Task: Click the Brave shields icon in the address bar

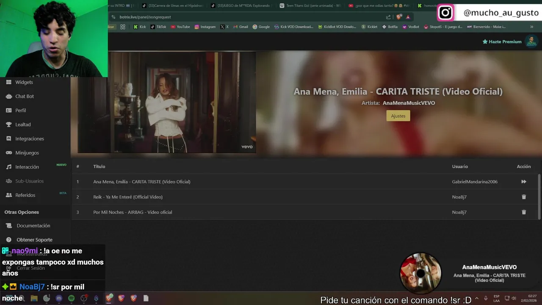Action: (x=399, y=17)
